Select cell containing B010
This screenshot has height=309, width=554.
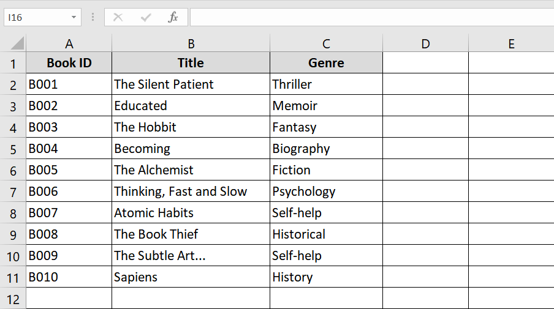(x=69, y=277)
